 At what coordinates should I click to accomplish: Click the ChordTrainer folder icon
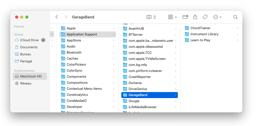[x=187, y=28]
